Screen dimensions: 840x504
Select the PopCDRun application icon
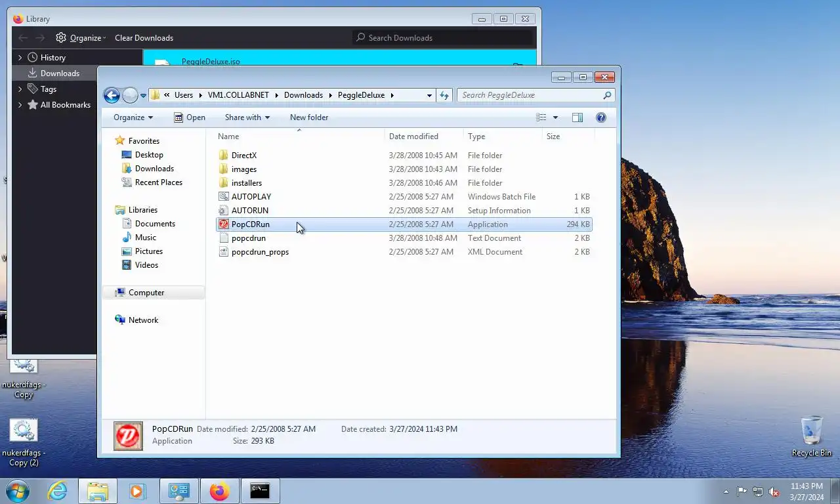(223, 224)
